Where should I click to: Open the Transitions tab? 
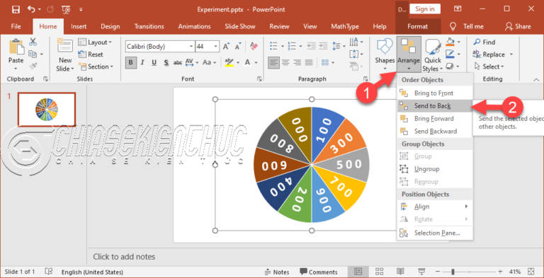click(x=149, y=26)
